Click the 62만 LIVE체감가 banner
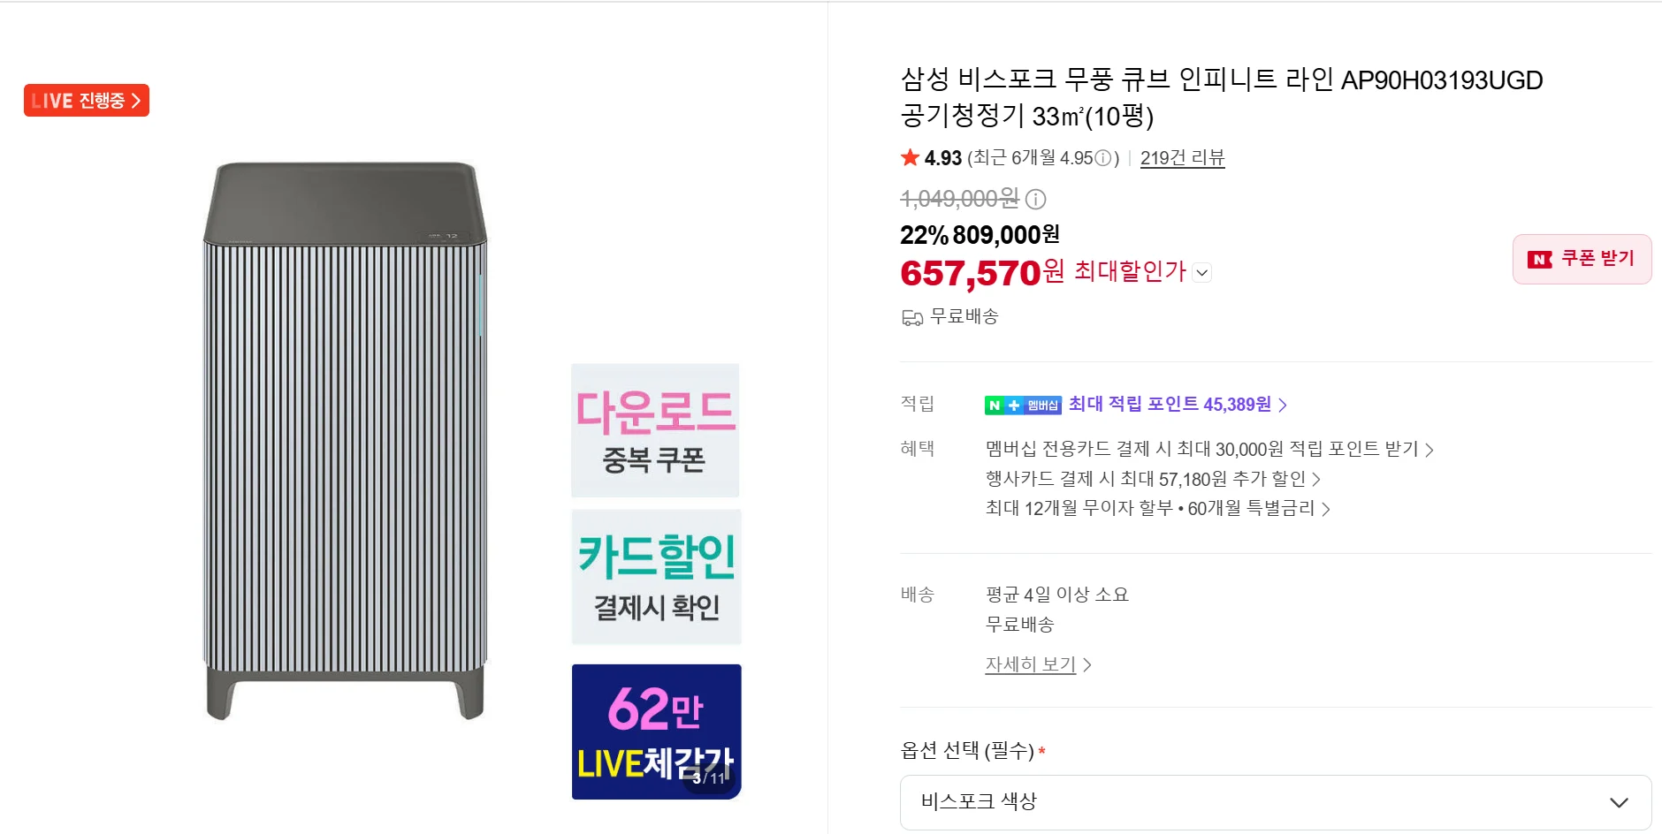 coord(656,732)
